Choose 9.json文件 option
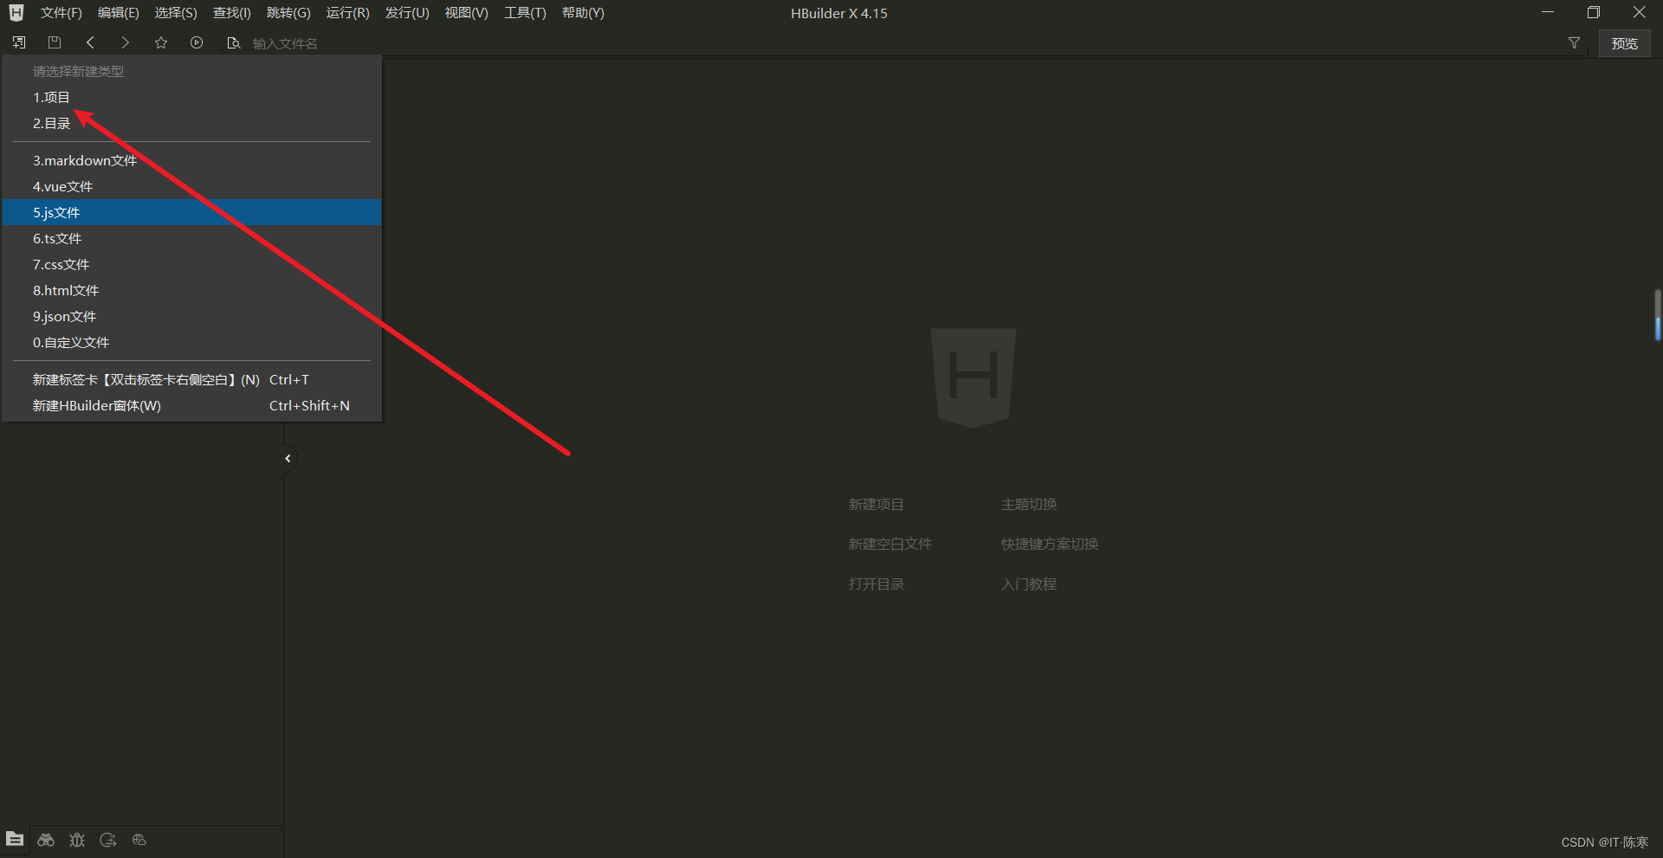This screenshot has width=1663, height=858. (191, 316)
